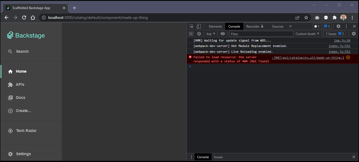Screen dimensions: 359x162
Task: Open a new browser tab
Action: pos(74,8)
